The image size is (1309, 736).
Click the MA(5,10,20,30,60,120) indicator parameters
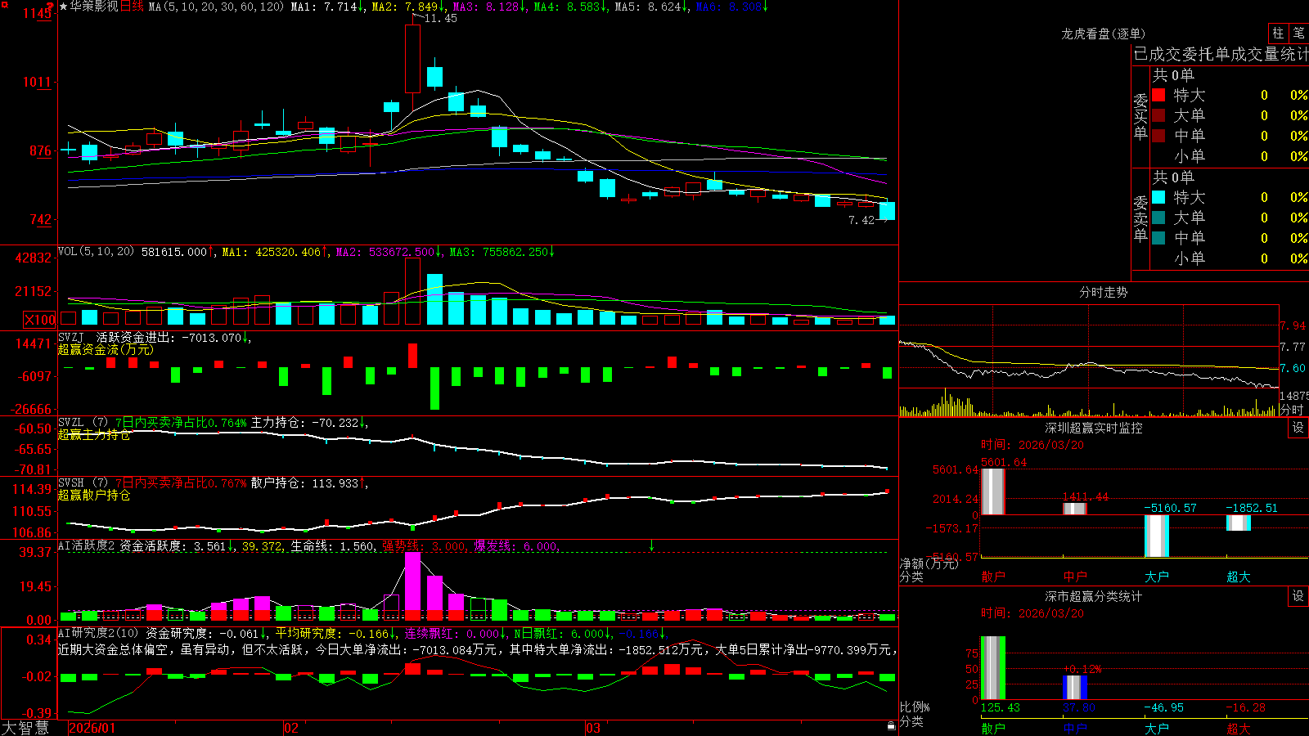click(217, 7)
